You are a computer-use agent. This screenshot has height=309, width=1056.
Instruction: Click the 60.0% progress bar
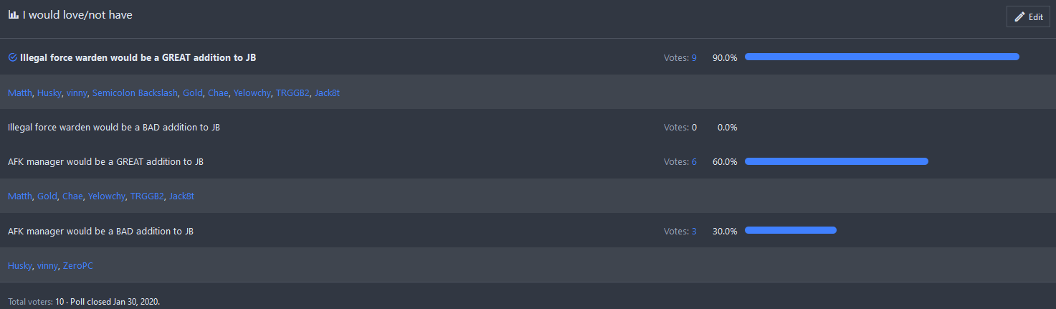click(836, 161)
